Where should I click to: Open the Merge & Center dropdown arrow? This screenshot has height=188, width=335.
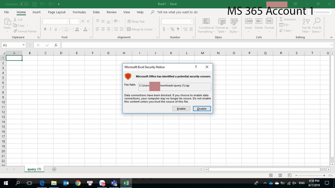[156, 29]
